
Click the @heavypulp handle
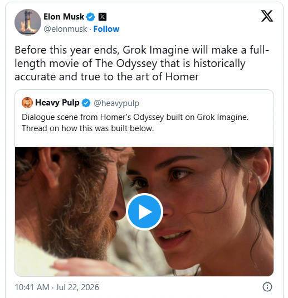click(x=116, y=103)
